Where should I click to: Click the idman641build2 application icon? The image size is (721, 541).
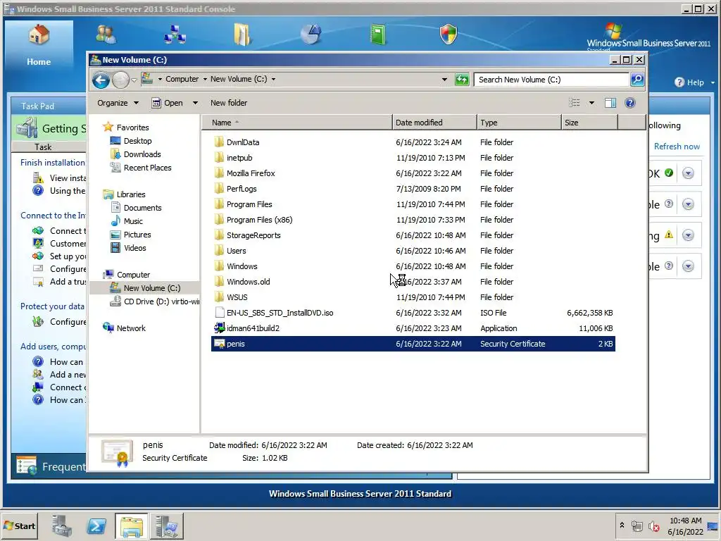point(220,328)
